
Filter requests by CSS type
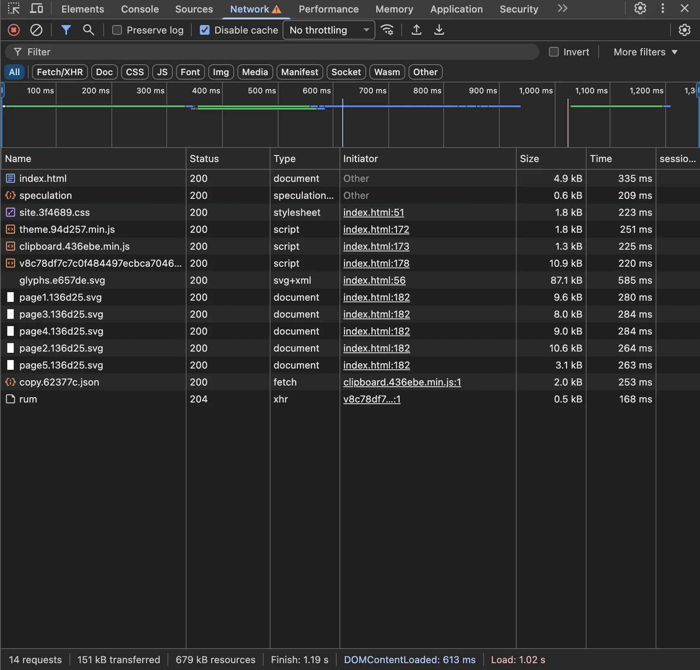click(135, 72)
